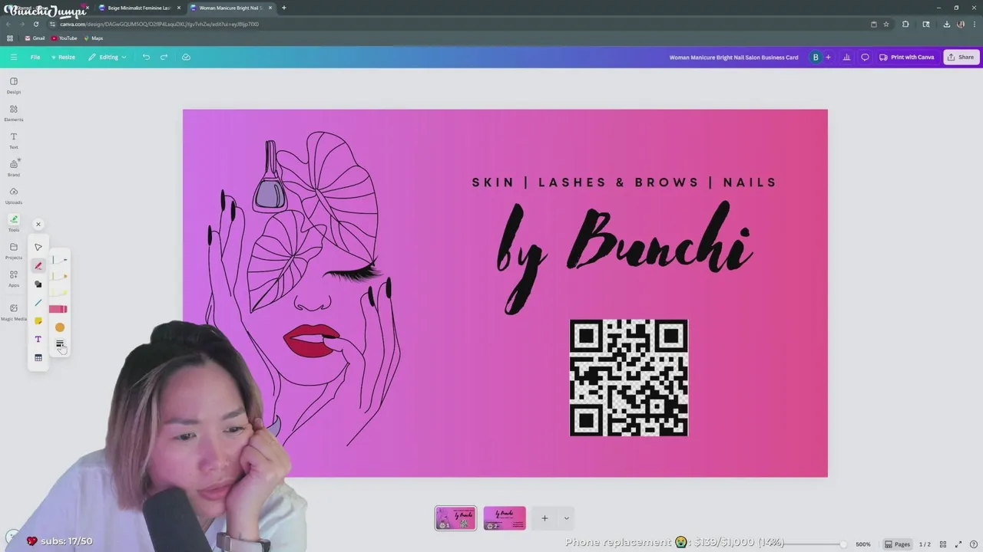983x552 pixels.
Task: Adjust the zoom slider handle
Action: [843, 544]
